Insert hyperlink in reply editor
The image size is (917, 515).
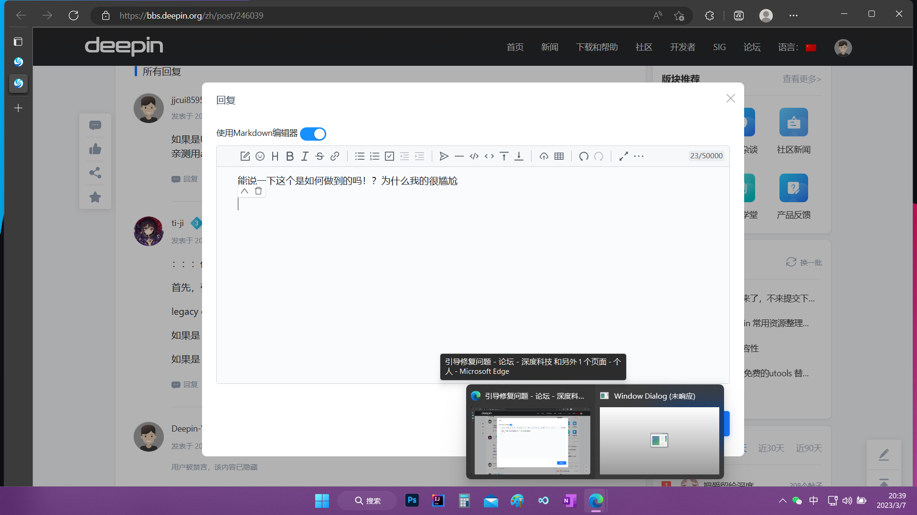(x=335, y=156)
